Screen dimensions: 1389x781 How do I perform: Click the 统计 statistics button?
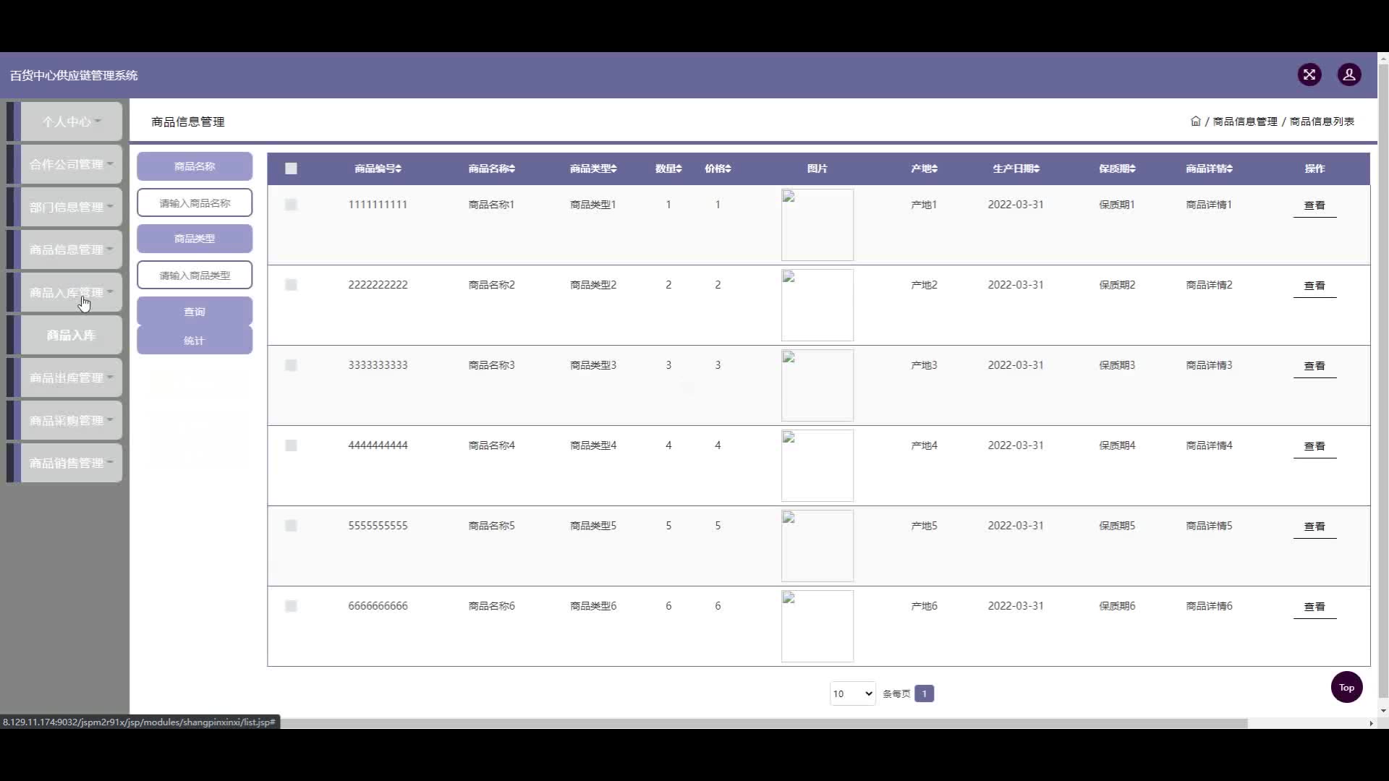point(195,340)
